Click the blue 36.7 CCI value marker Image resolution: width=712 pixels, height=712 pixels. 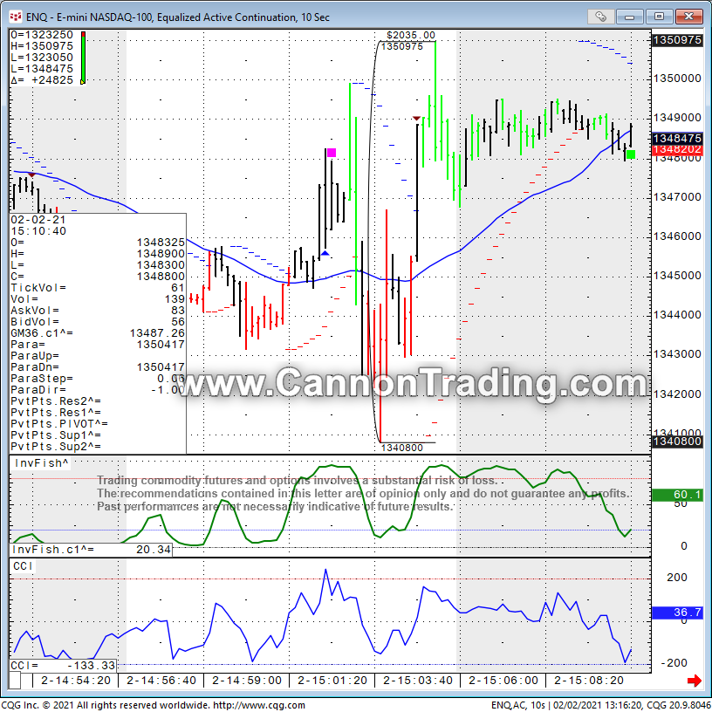click(677, 613)
